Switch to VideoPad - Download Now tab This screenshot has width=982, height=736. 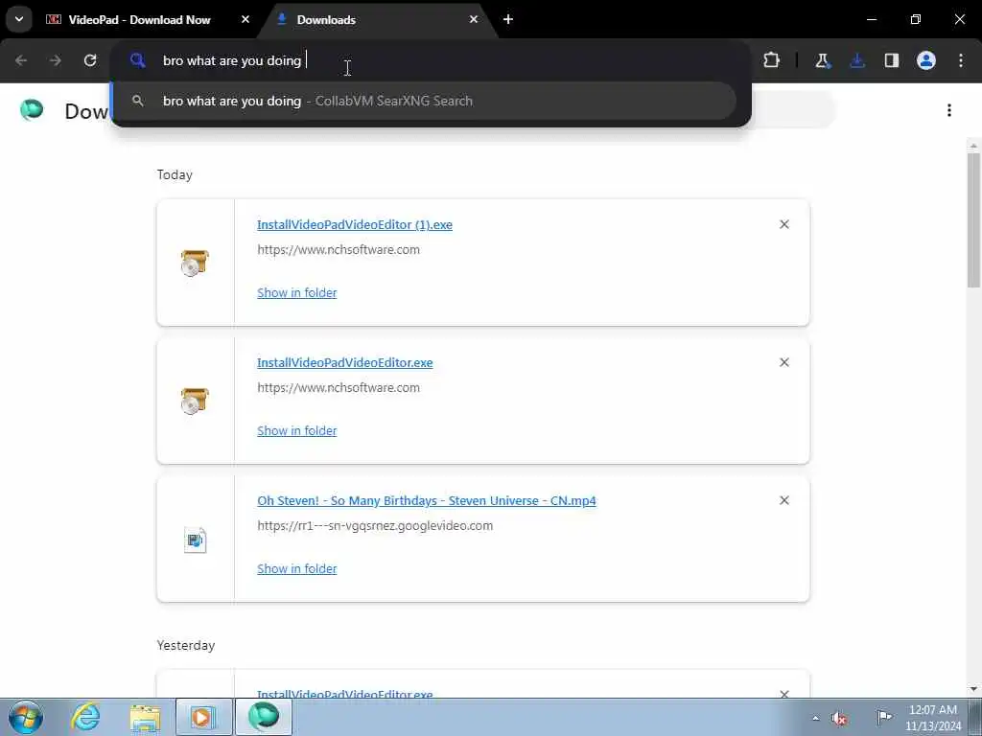[138, 19]
